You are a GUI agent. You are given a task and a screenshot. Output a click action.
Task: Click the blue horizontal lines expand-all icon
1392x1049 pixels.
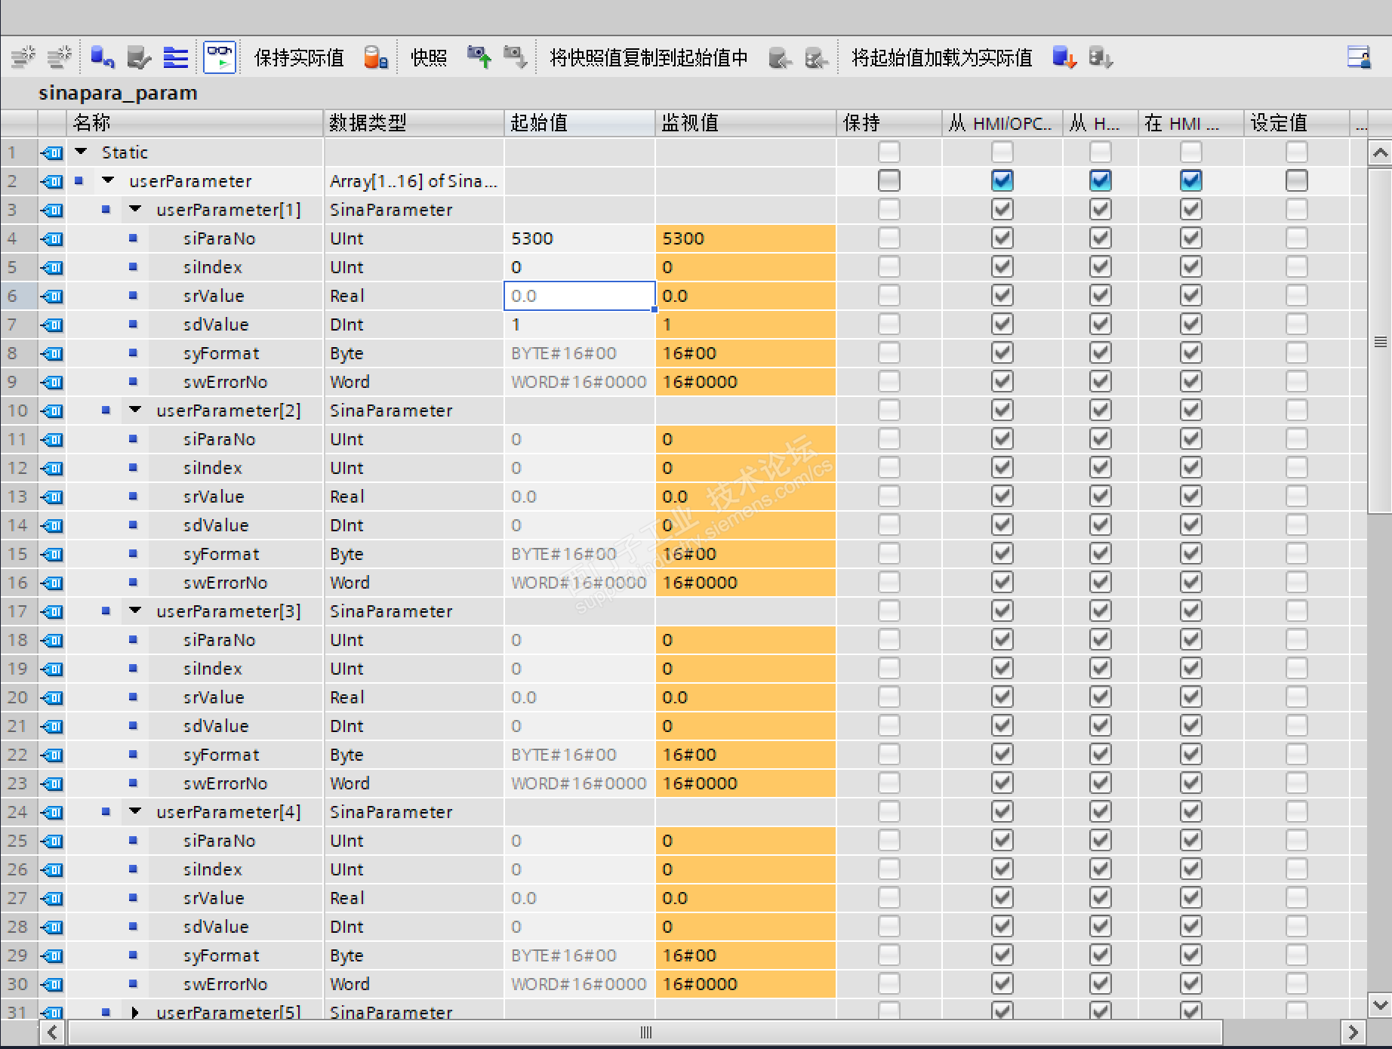176,57
